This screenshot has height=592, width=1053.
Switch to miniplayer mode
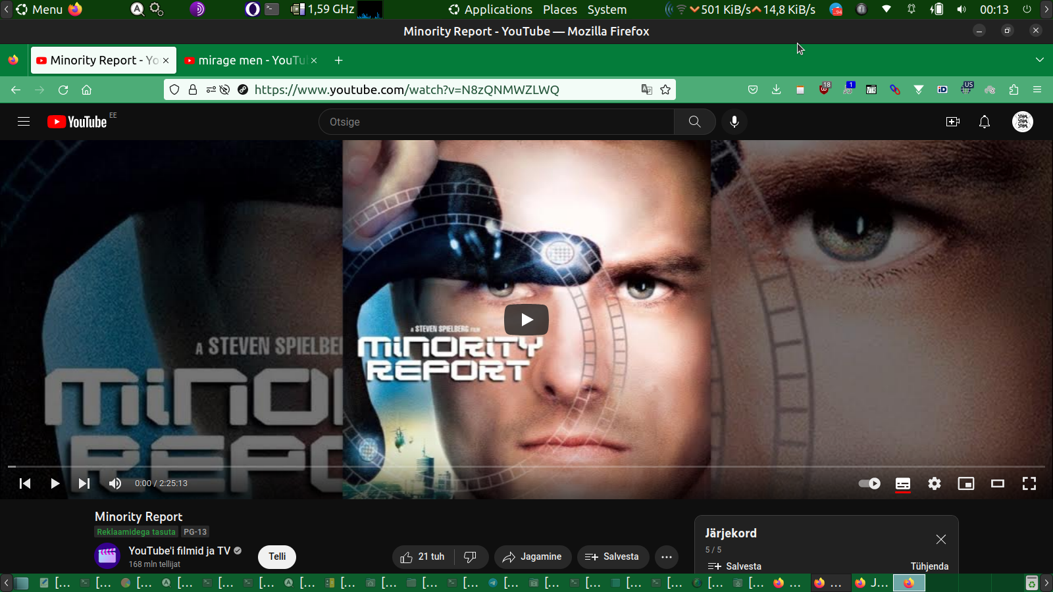966,483
